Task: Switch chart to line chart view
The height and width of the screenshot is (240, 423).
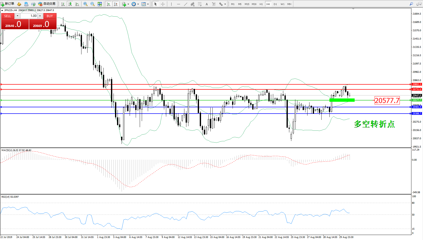Action: tap(77, 4)
